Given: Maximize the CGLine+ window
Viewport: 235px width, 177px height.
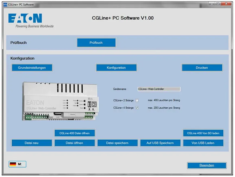Looking at the screenshot, I should coord(218,4).
